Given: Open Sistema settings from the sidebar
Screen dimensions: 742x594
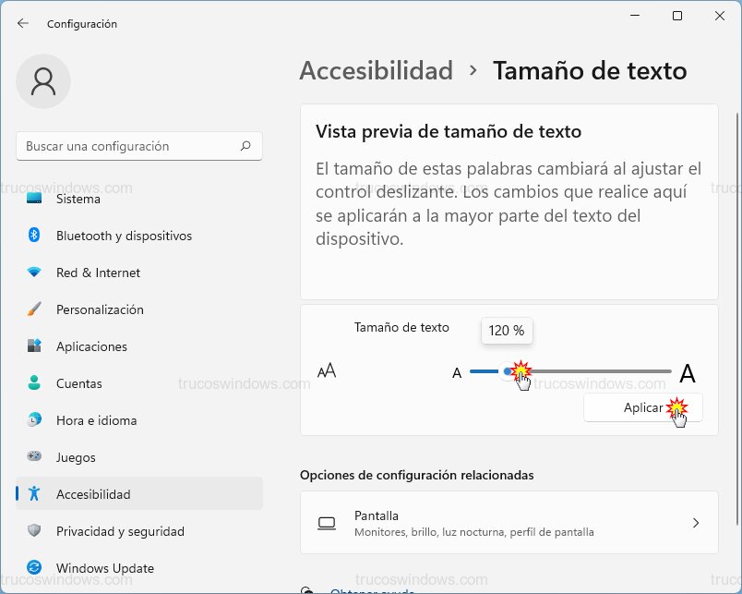Looking at the screenshot, I should tap(78, 199).
